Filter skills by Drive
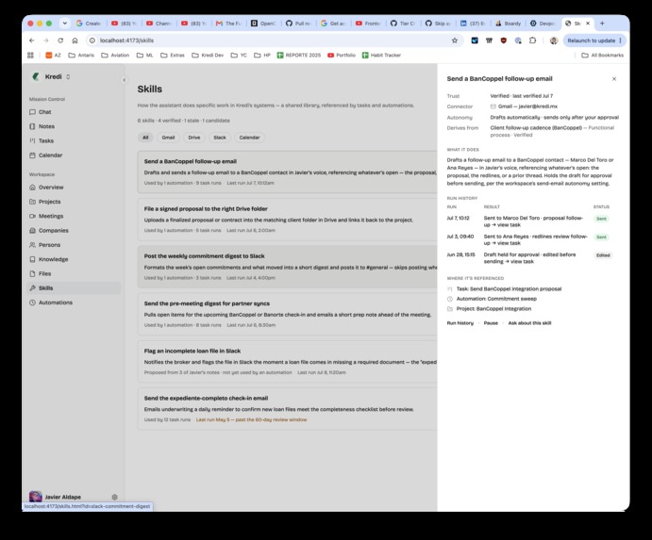Image resolution: width=652 pixels, height=540 pixels. (194, 138)
